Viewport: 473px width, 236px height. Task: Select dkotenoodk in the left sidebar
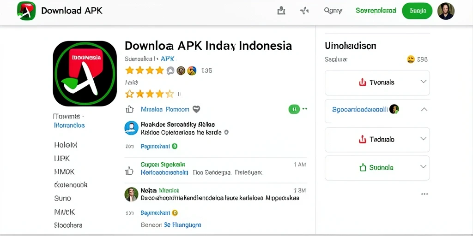71,184
